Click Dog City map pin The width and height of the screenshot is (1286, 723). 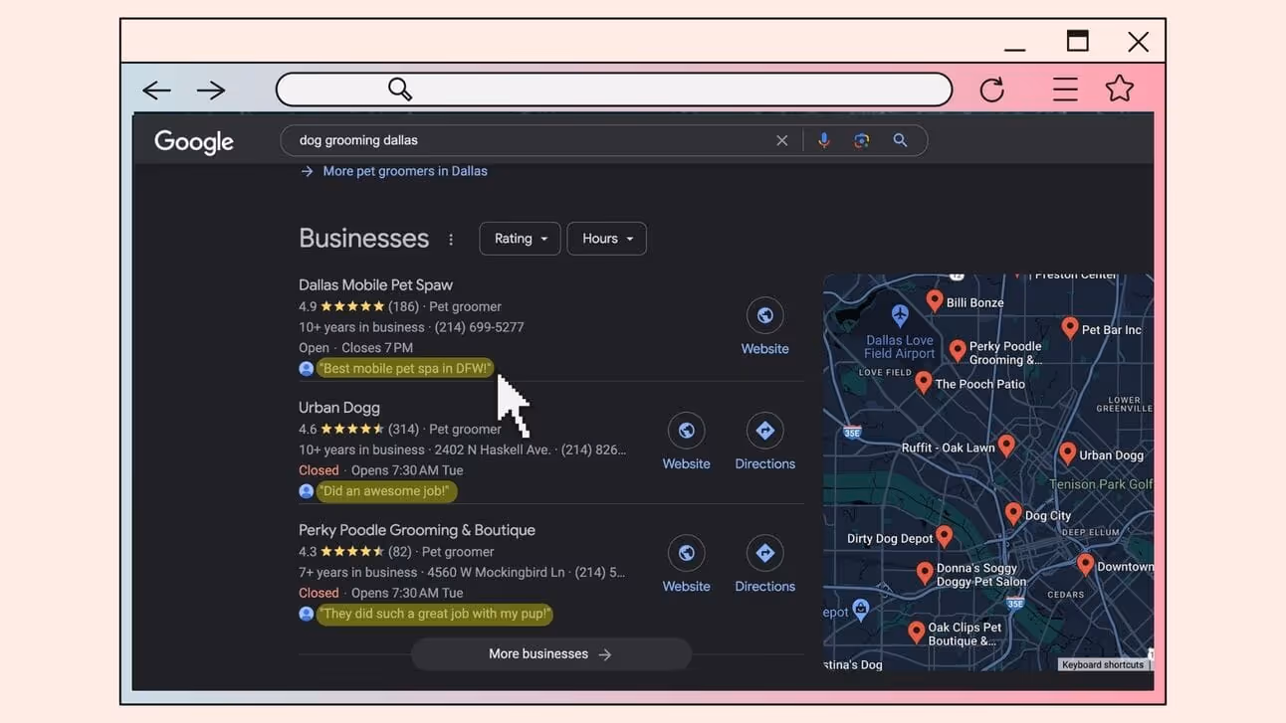click(x=1012, y=513)
